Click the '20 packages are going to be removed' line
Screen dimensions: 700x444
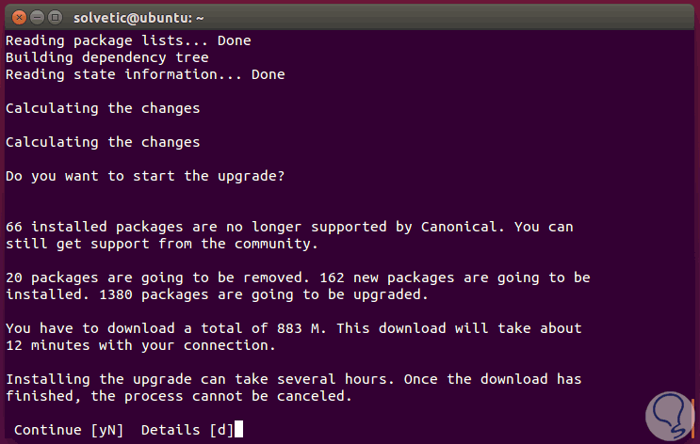coord(298,277)
